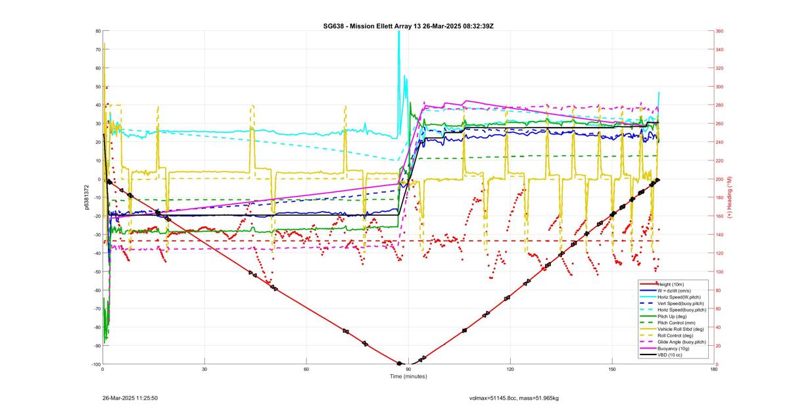Select 'Pitch Up (deg)' legend entry
Viewport: 789px width, 409px height.
point(673,316)
